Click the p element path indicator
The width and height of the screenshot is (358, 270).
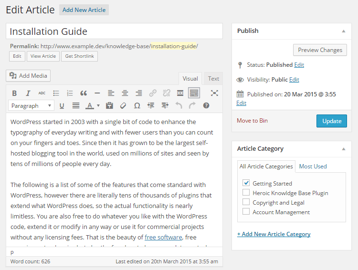tap(12, 252)
